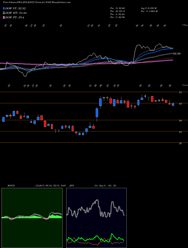The height and width of the screenshot is (248, 188).
Task: Select the 'DOW PT: 29.4' legend text
Action: [x=15, y=18]
